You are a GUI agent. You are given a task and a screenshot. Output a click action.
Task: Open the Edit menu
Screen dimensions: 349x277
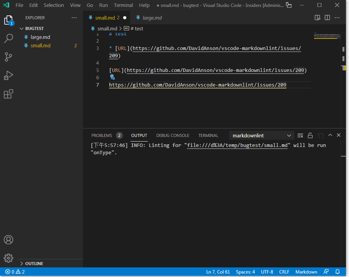pos(33,5)
